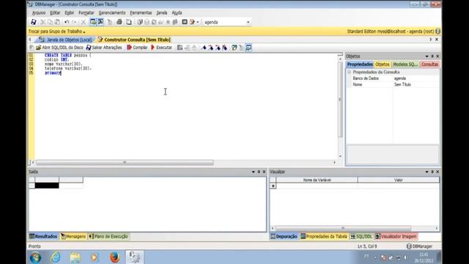Viewport: 469px width, 264px height.
Task: Expand Trocar para Grupo de Trabalho dropdown
Action: coord(57,32)
